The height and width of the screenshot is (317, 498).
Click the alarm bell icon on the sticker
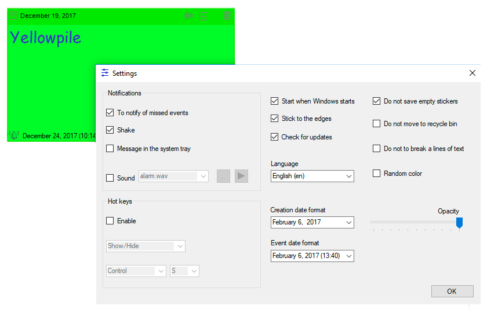pos(14,135)
